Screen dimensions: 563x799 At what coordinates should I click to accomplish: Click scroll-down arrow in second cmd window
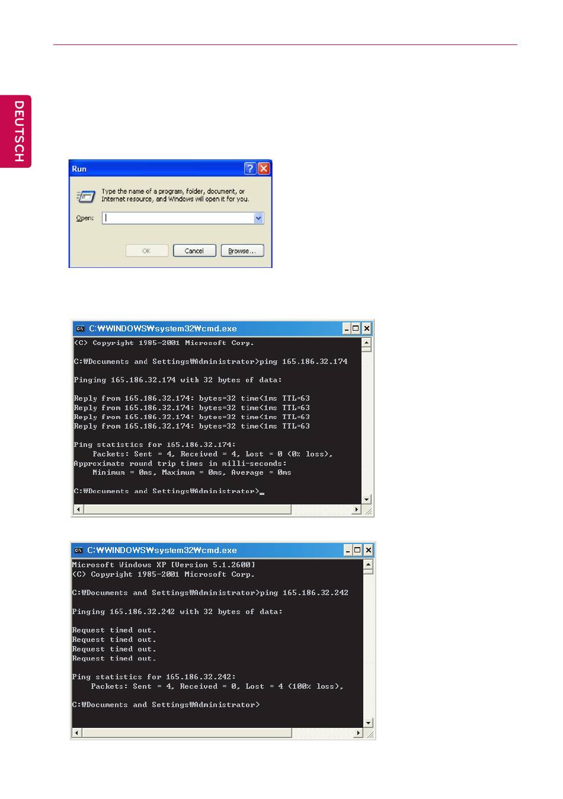click(368, 723)
